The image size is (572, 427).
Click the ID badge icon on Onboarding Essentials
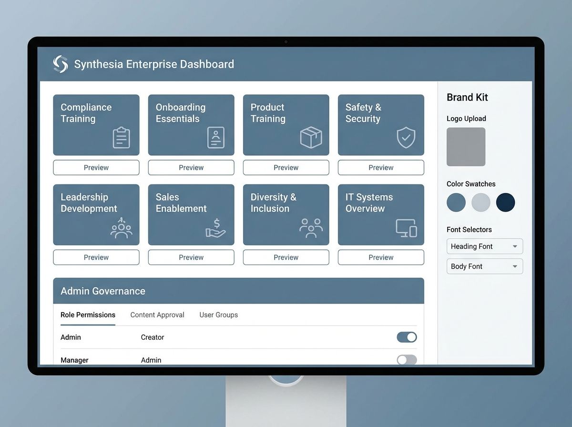tap(216, 137)
